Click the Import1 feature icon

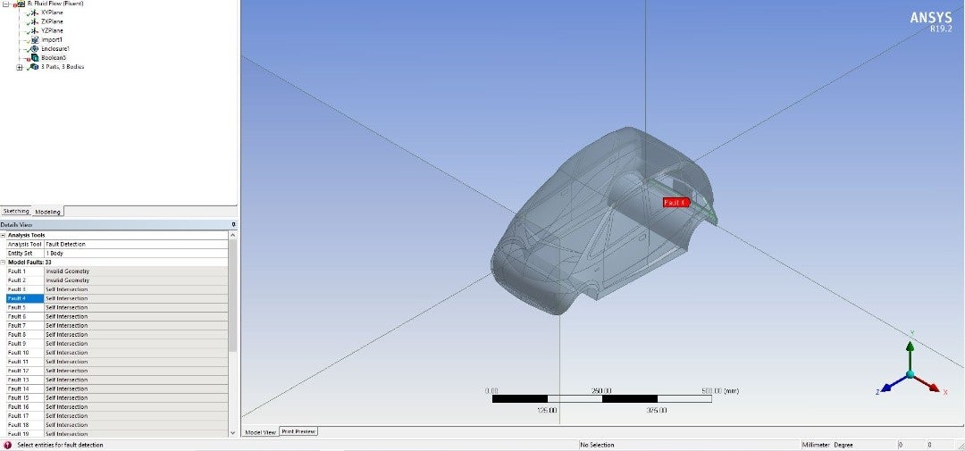coord(35,40)
